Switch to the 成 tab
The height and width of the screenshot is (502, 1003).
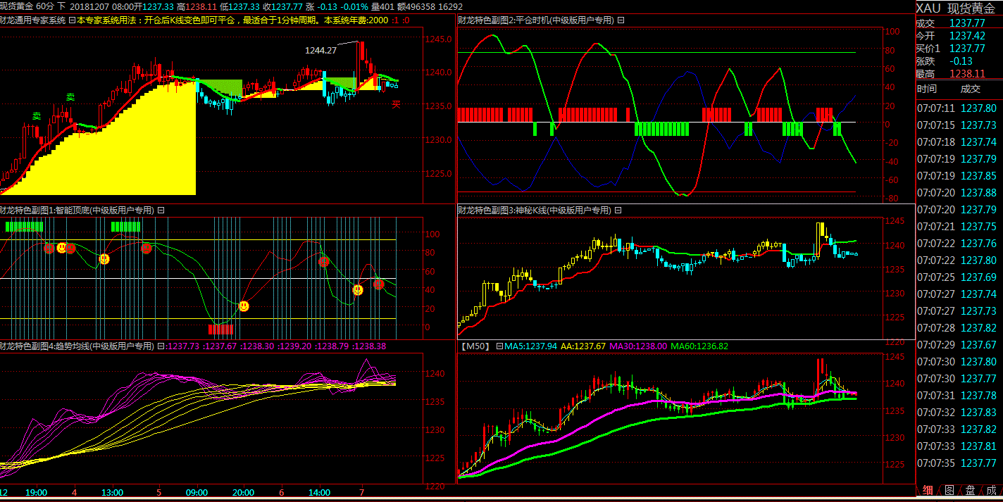pos(991,490)
